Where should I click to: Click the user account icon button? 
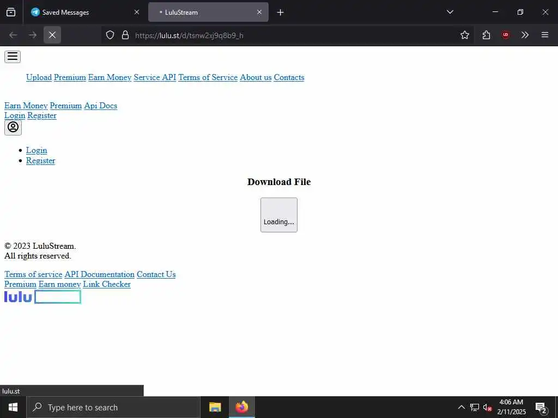13,127
